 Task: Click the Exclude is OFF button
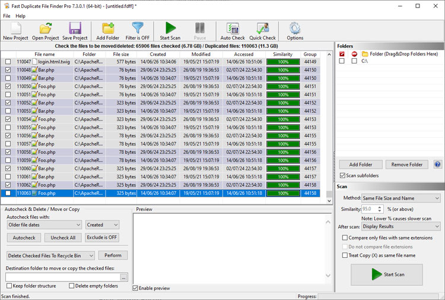pyautogui.click(x=102, y=238)
